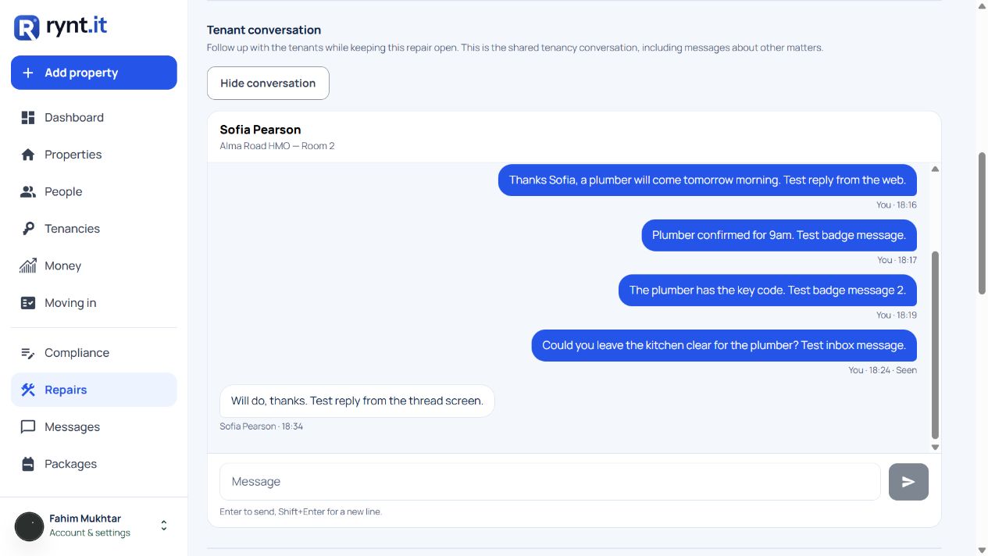Open Messages from the sidebar
This screenshot has height=556, width=988.
tap(94, 427)
